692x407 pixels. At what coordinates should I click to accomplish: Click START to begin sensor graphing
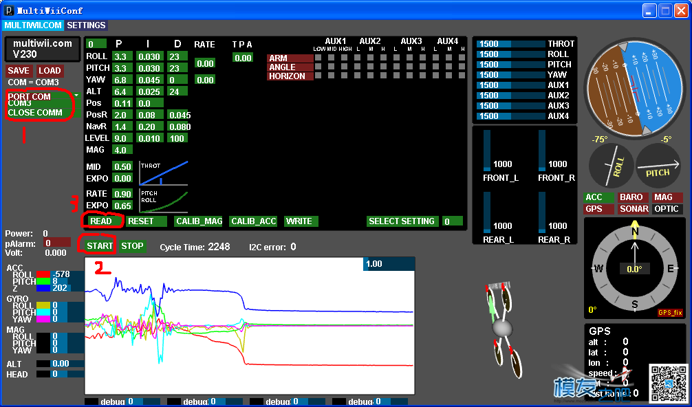click(x=100, y=246)
